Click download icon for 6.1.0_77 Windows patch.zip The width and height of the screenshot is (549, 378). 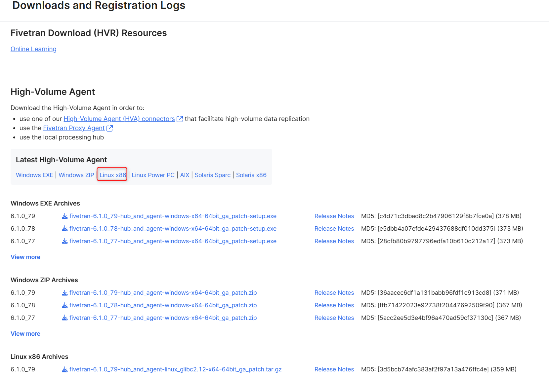(65, 318)
